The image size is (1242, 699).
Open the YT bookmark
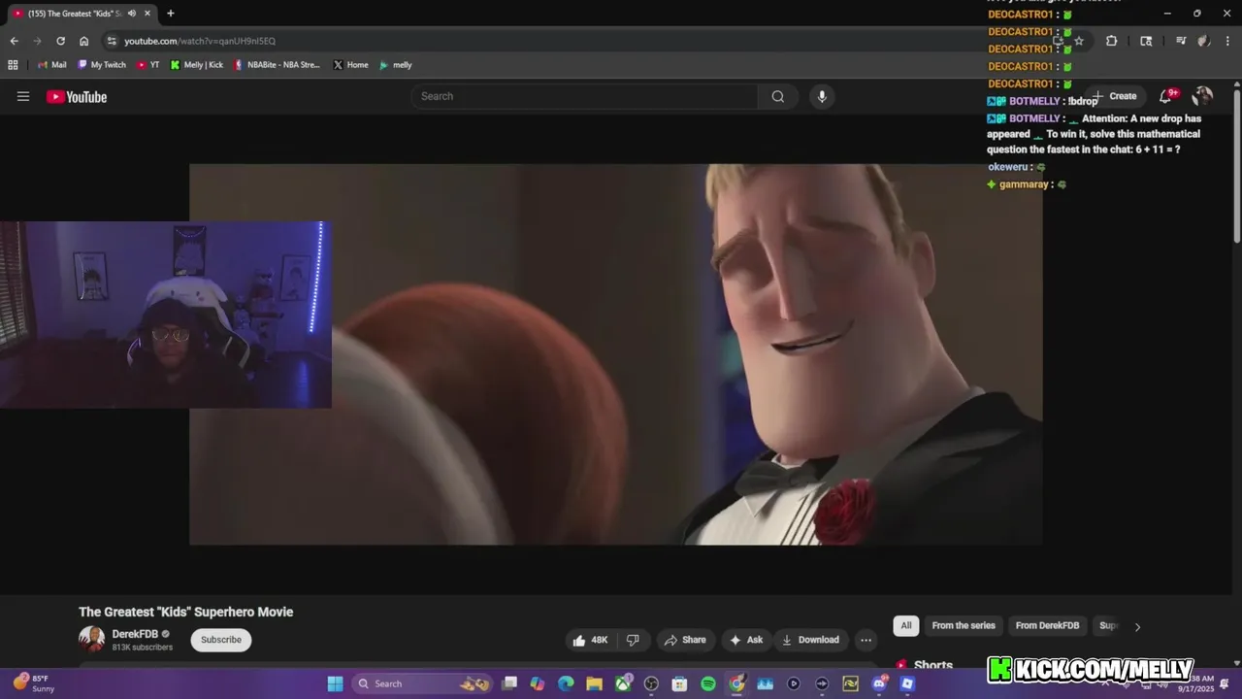coord(148,65)
